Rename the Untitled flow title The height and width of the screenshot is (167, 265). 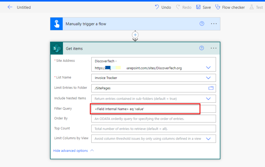tap(24, 7)
